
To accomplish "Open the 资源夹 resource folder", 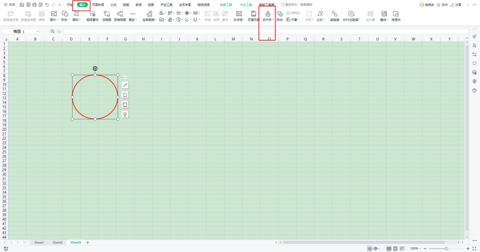I will (396, 16).
